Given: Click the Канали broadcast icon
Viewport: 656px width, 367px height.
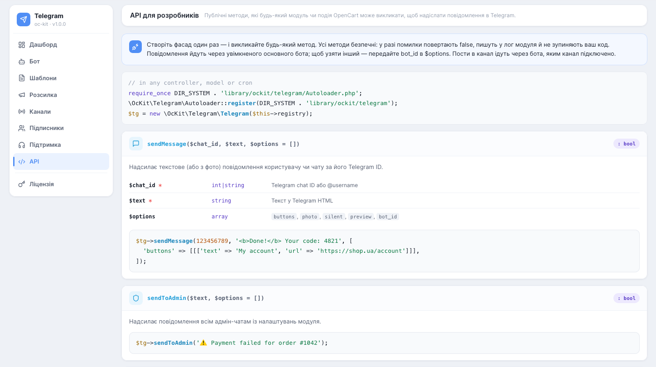Looking at the screenshot, I should pos(22,111).
